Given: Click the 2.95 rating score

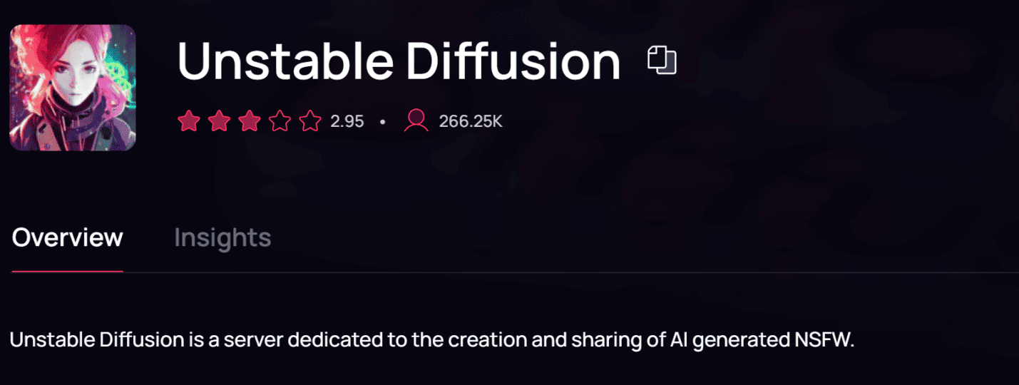Looking at the screenshot, I should 347,122.
